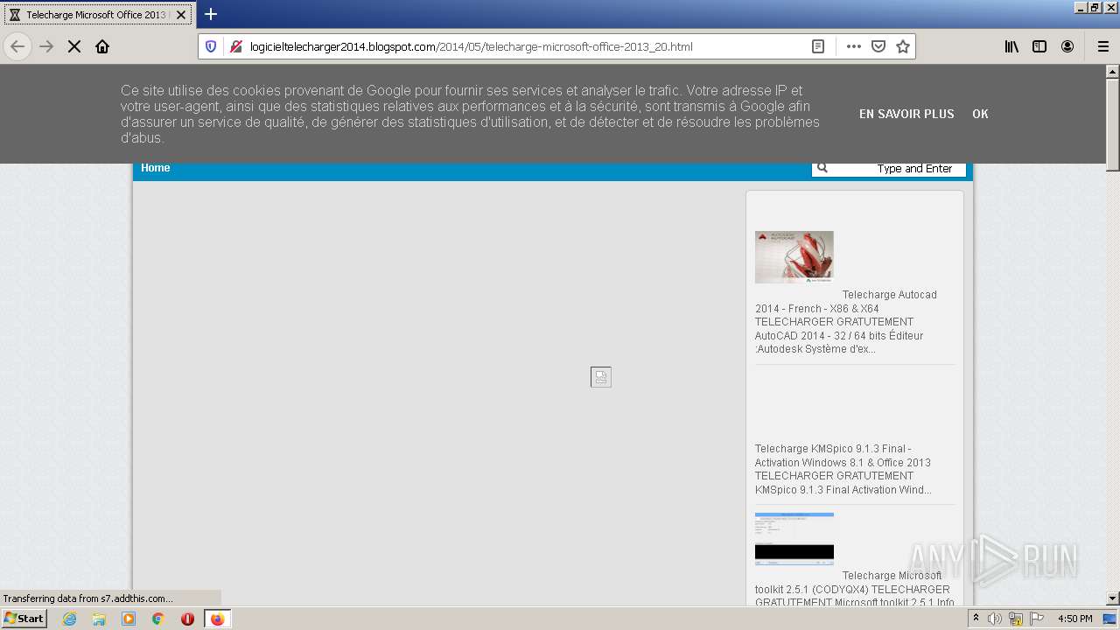Click the 4:50 PM clock
This screenshot has width=1120, height=630.
point(1074,619)
